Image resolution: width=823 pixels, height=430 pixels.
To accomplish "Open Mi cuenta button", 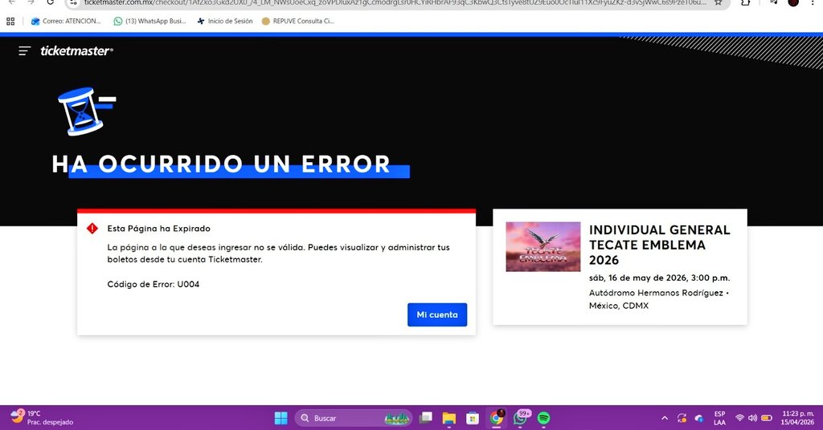I will 437,314.
